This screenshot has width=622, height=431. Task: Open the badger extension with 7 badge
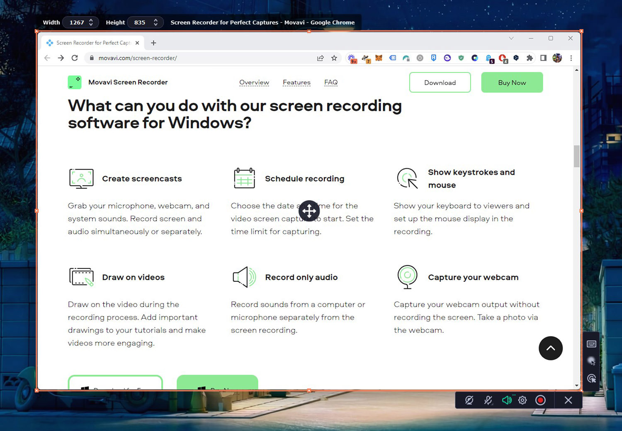coord(366,58)
